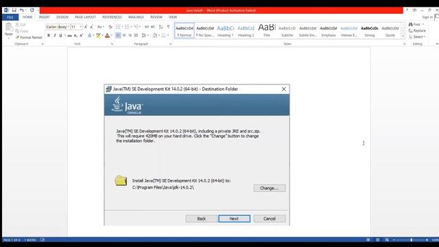Toggle Justify paragraph alignment

[136, 35]
